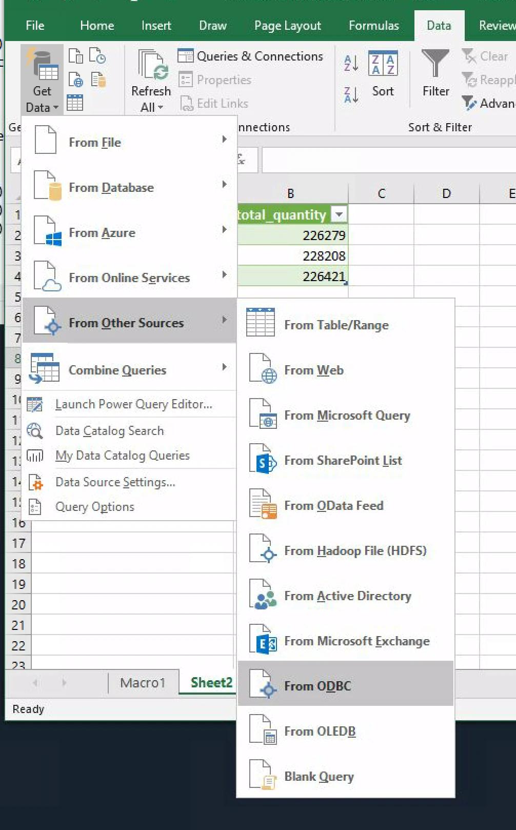The width and height of the screenshot is (516, 830).
Task: Open total_quantity column filter dropdown
Action: point(339,214)
